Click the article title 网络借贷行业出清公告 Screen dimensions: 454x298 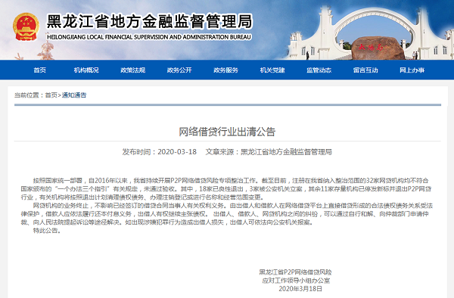pyautogui.click(x=227, y=132)
